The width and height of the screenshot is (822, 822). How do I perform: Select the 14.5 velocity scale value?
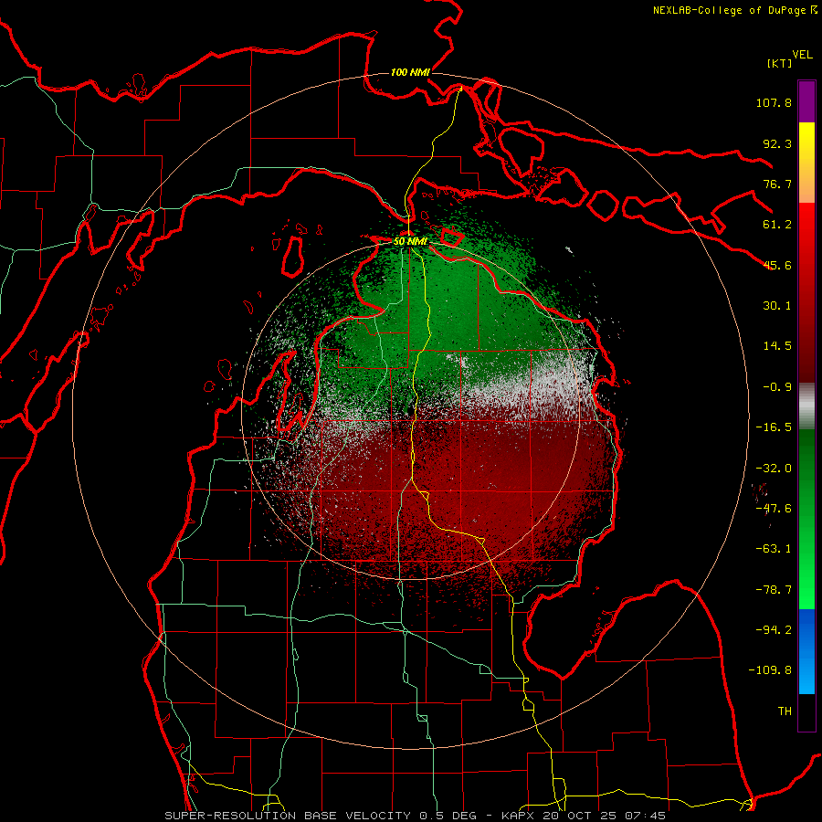777,346
